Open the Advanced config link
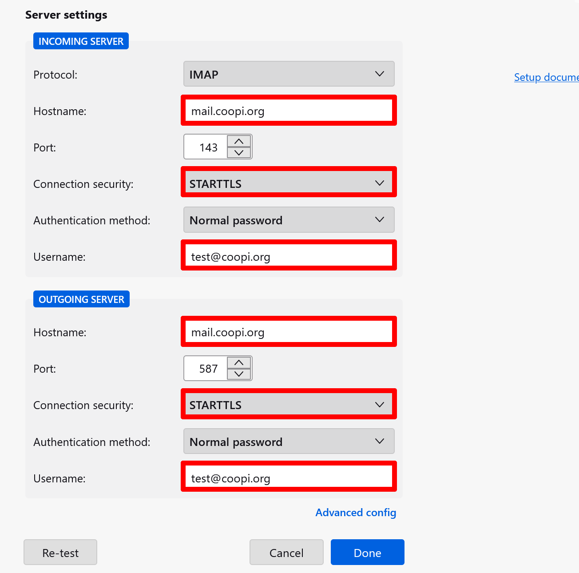The width and height of the screenshot is (579, 573). tap(356, 513)
